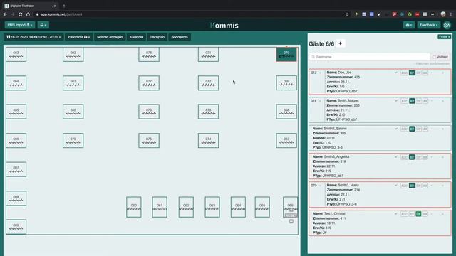Select table 077 on the floor plan
Screen dimensions: 456x256
point(149,83)
